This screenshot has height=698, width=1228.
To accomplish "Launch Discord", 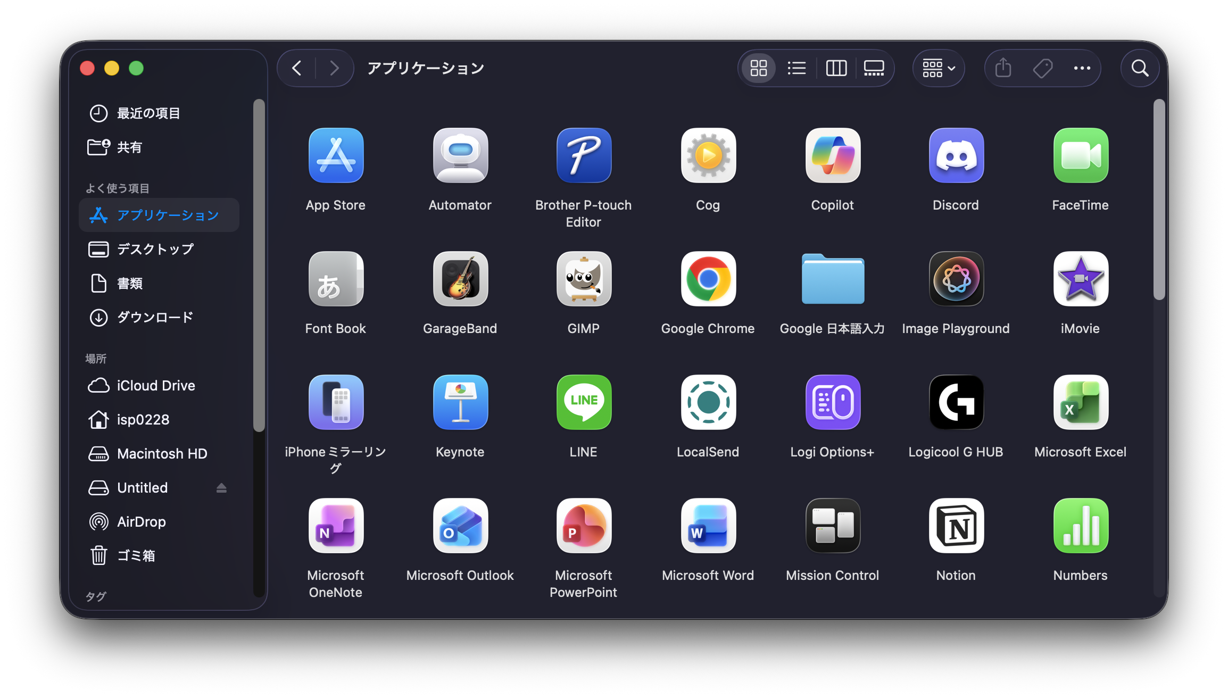I will (956, 155).
